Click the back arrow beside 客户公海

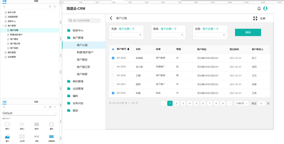coord(111,18)
